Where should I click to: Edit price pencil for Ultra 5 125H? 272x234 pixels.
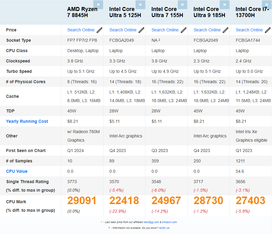[141, 30]
